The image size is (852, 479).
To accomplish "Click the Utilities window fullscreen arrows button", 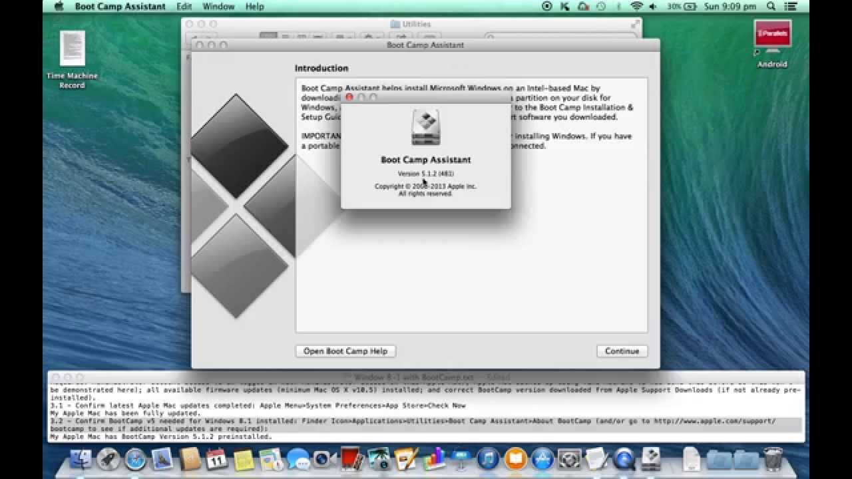I will [x=635, y=24].
